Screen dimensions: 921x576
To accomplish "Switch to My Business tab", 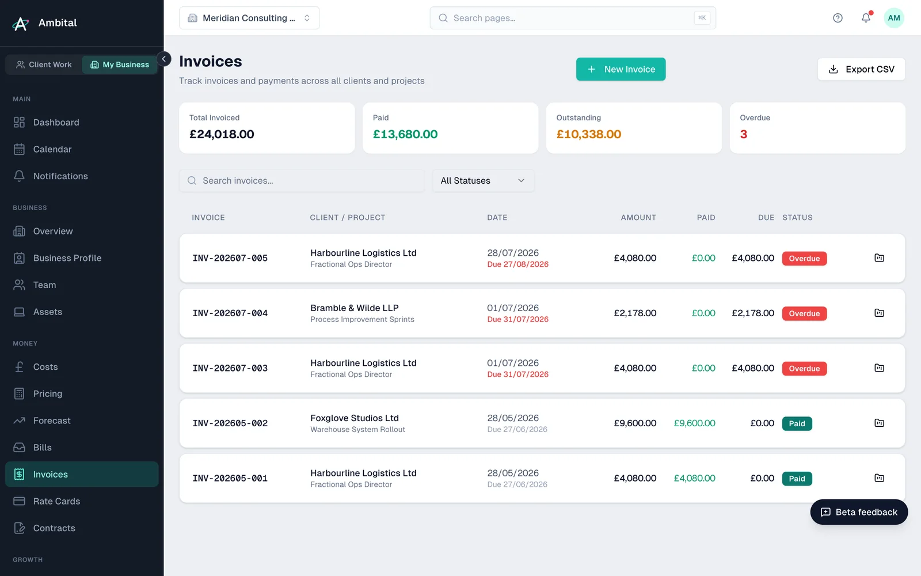I will point(120,65).
